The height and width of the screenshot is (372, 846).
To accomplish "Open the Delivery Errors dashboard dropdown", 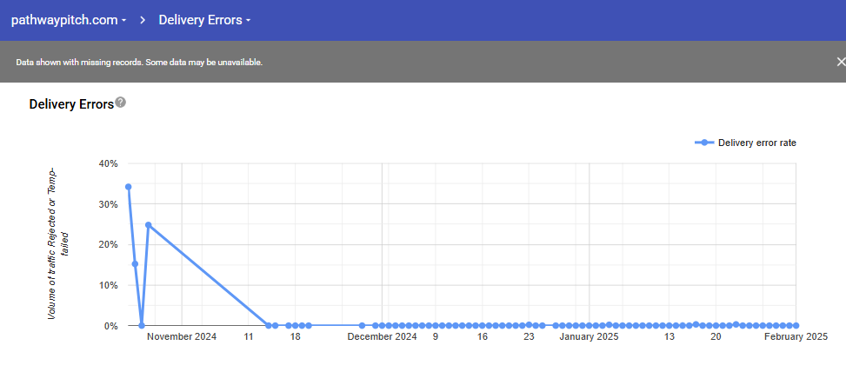I will click(204, 21).
